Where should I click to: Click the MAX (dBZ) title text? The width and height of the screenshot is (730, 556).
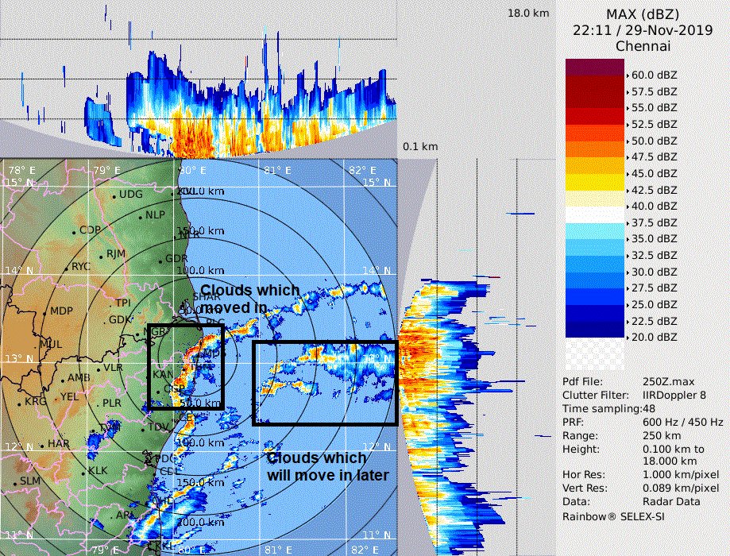point(643,14)
